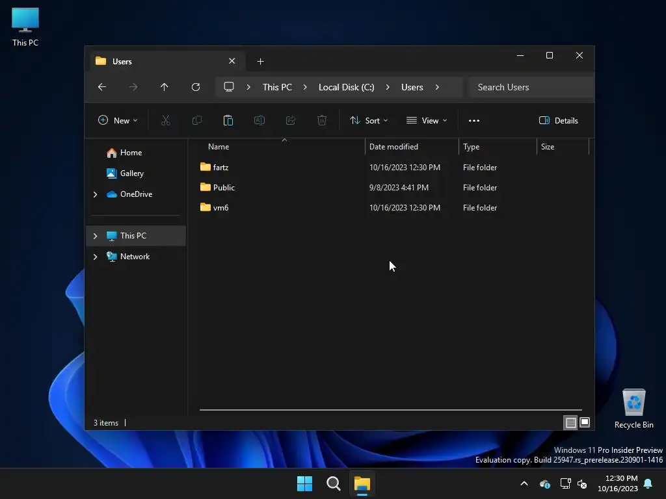Open notifications bell in taskbar
This screenshot has width=666, height=499.
648,483
